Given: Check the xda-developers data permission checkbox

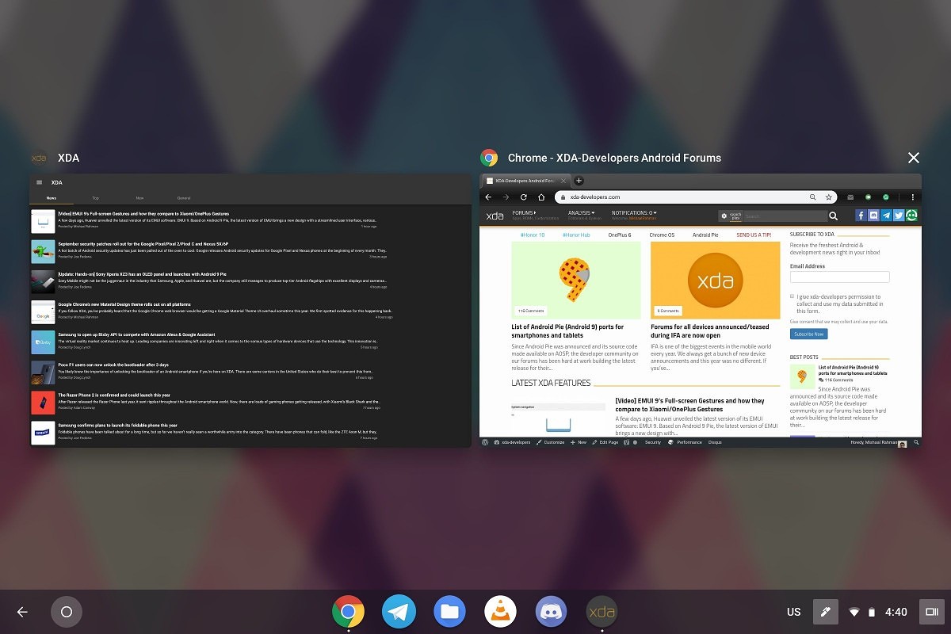Looking at the screenshot, I should (x=792, y=296).
